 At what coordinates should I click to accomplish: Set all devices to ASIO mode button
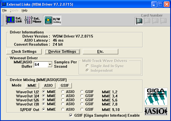49,85
